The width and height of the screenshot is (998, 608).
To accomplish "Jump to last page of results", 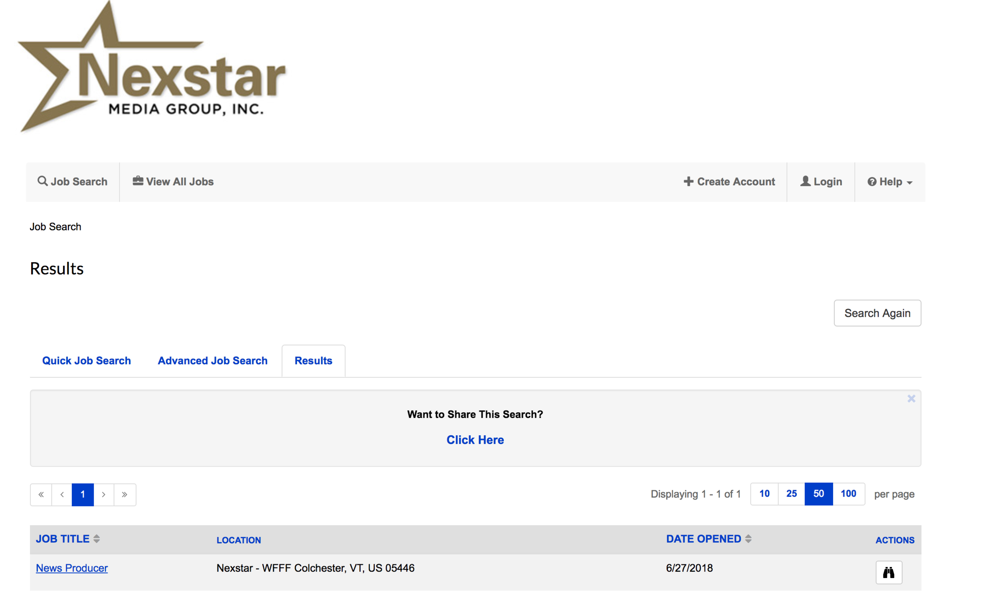I will click(125, 494).
